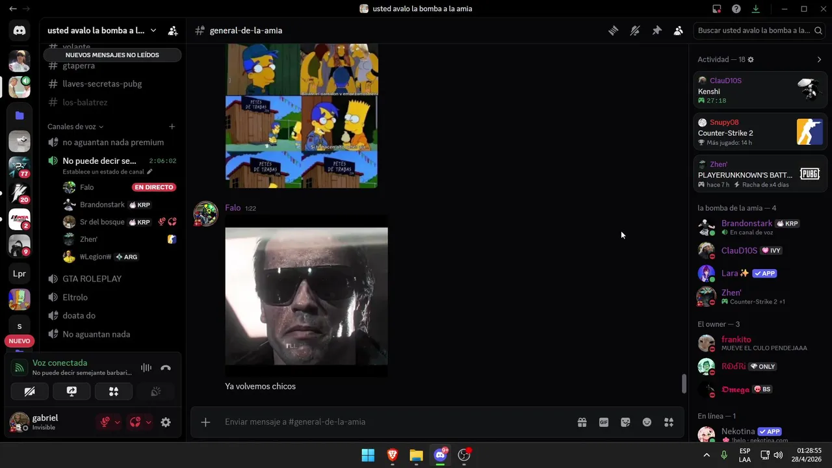Open apps launcher icon in message bar
Screen dimensions: 832x468
click(x=669, y=422)
